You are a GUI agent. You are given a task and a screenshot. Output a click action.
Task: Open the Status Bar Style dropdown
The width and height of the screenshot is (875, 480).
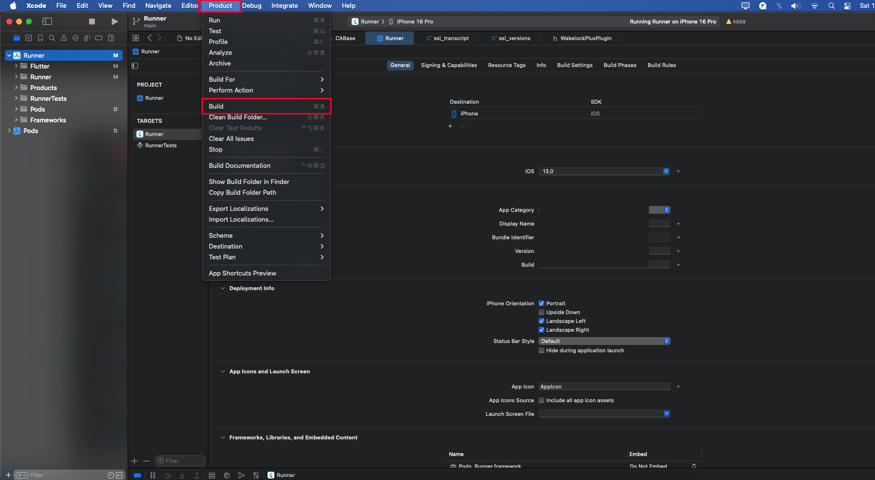pos(604,341)
